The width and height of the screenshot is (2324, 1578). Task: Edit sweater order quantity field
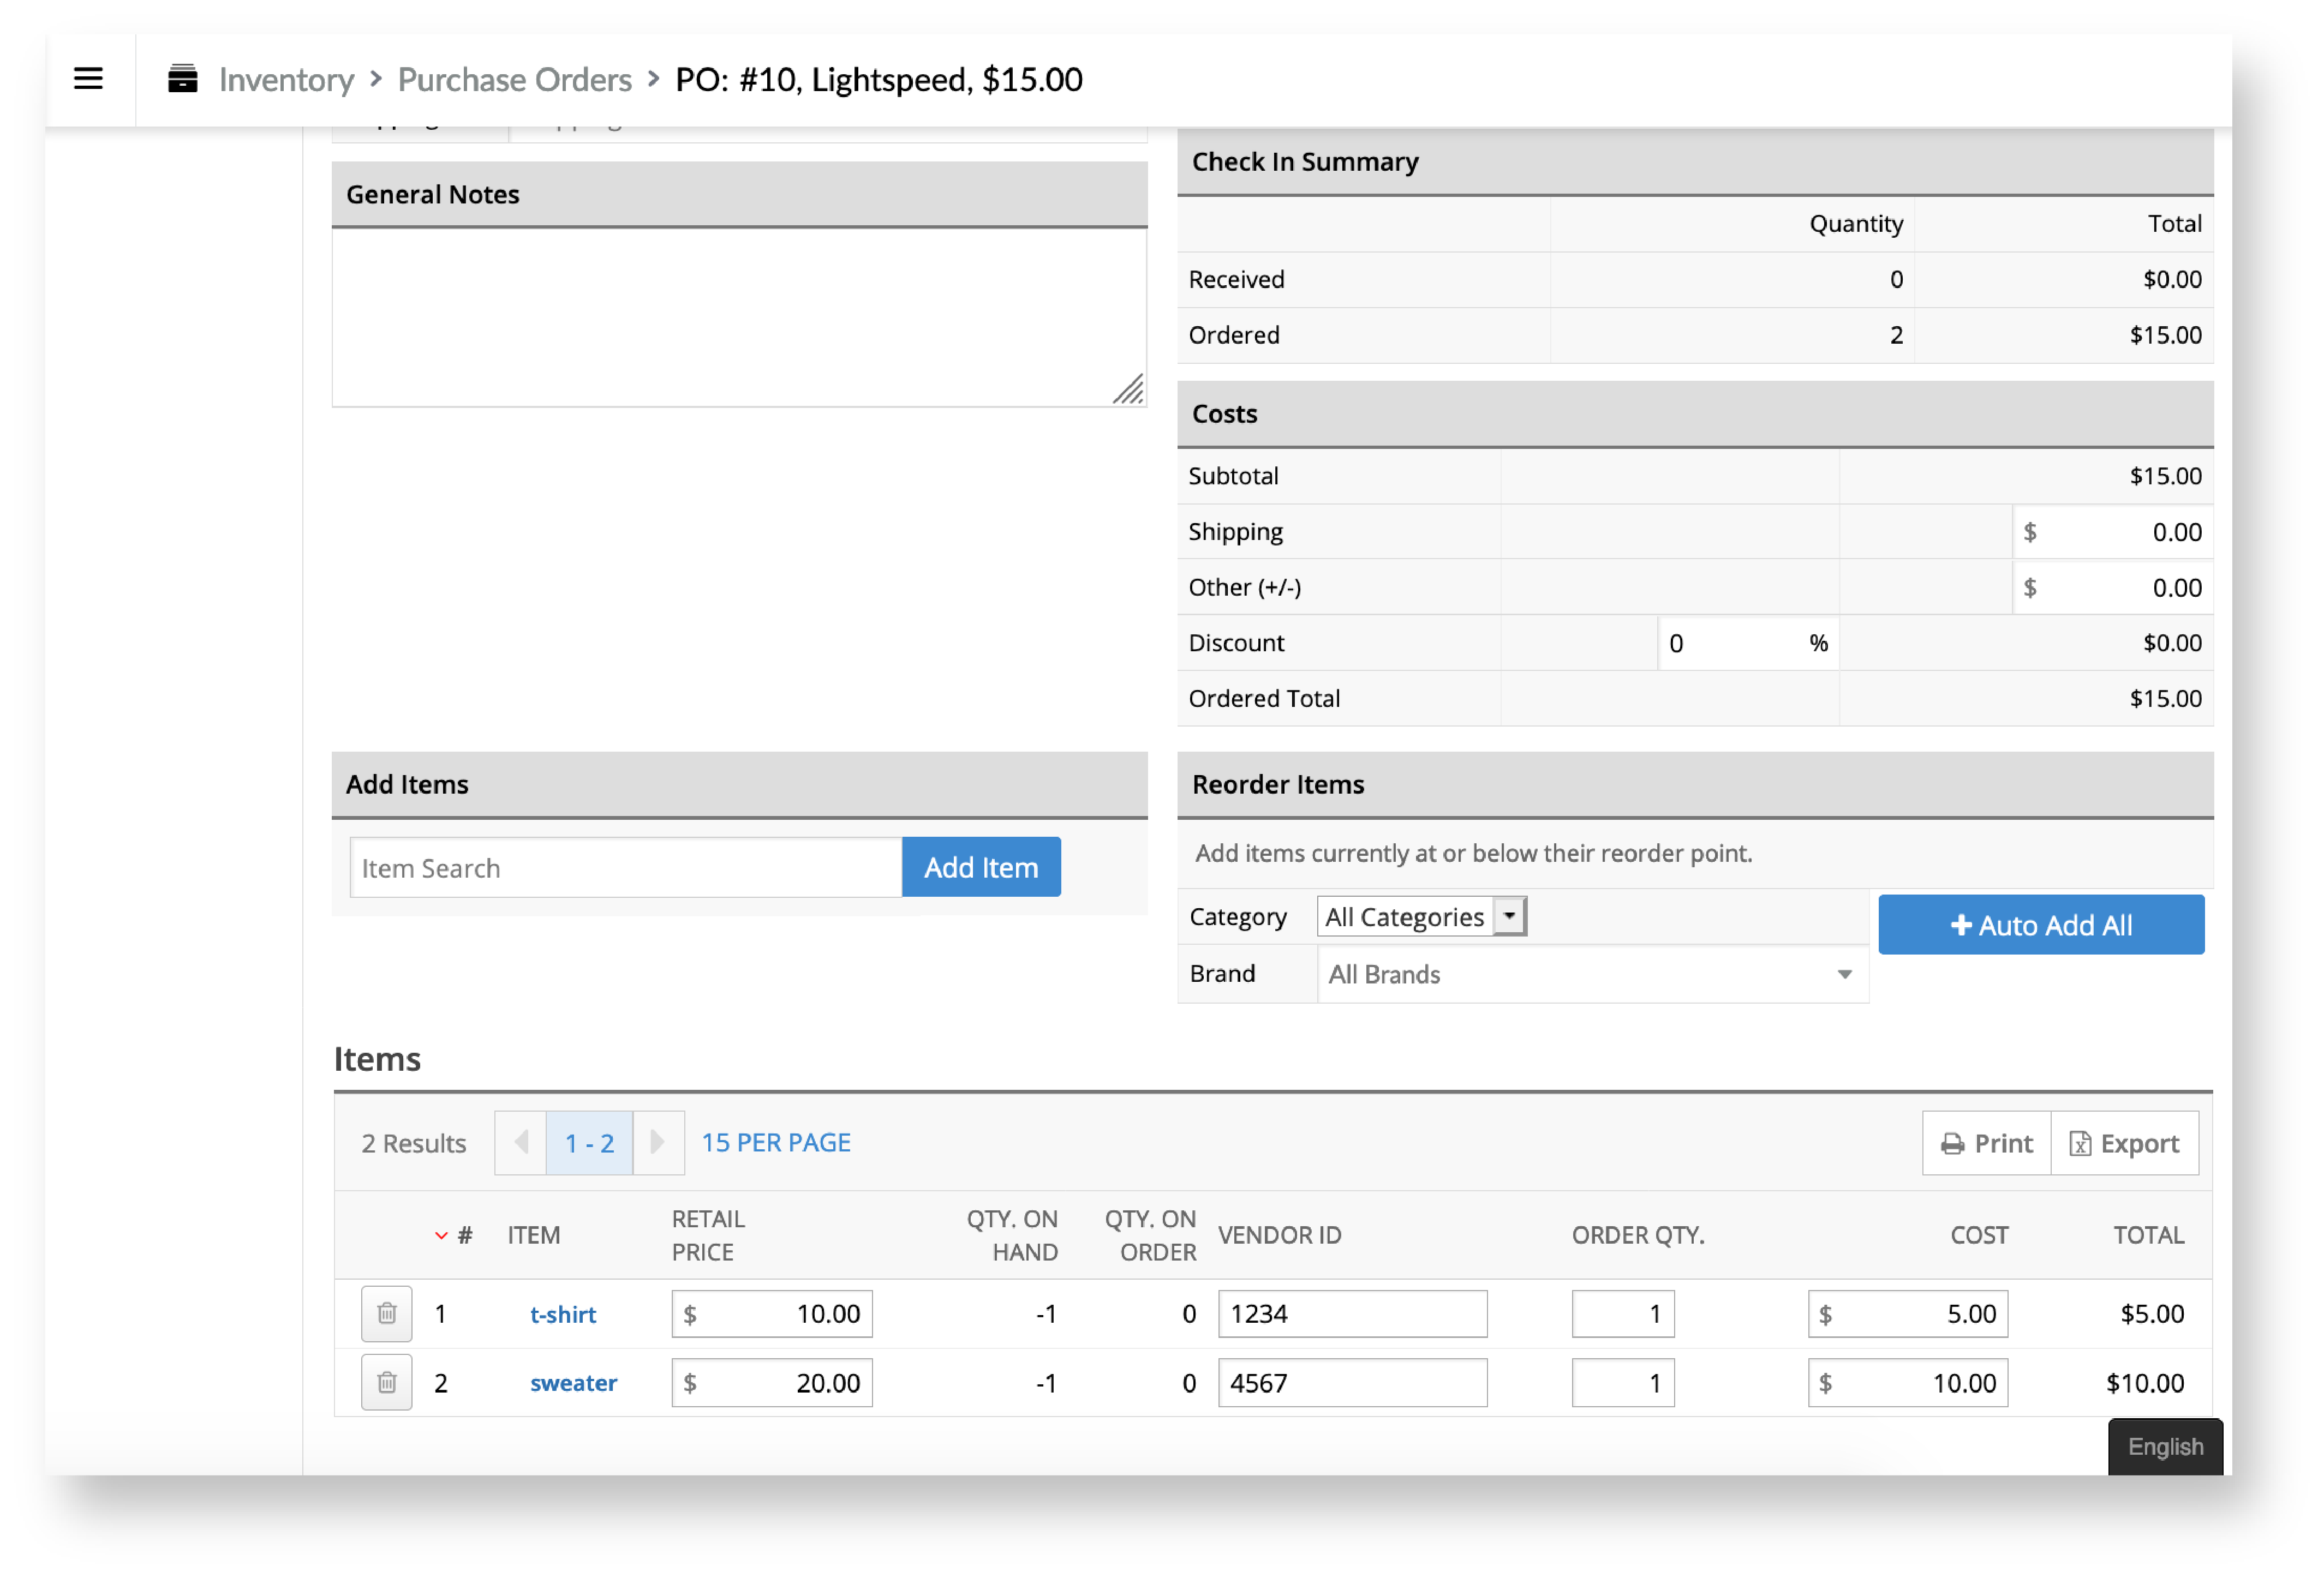pyautogui.click(x=1623, y=1383)
